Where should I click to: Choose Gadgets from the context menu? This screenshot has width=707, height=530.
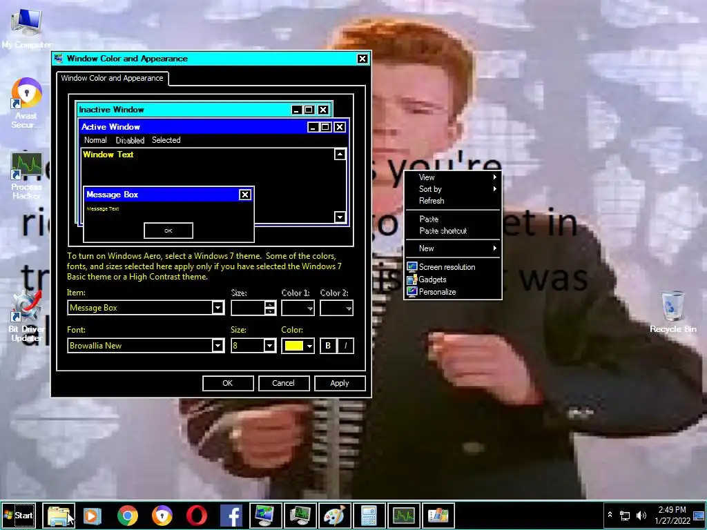[x=453, y=279]
